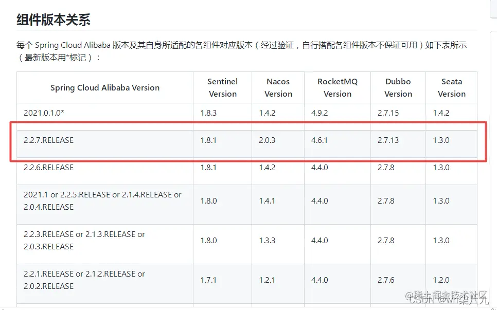
Task: Select Dubbo 2.7.8 in the 2.2.6.RELEASE row
Action: click(386, 168)
